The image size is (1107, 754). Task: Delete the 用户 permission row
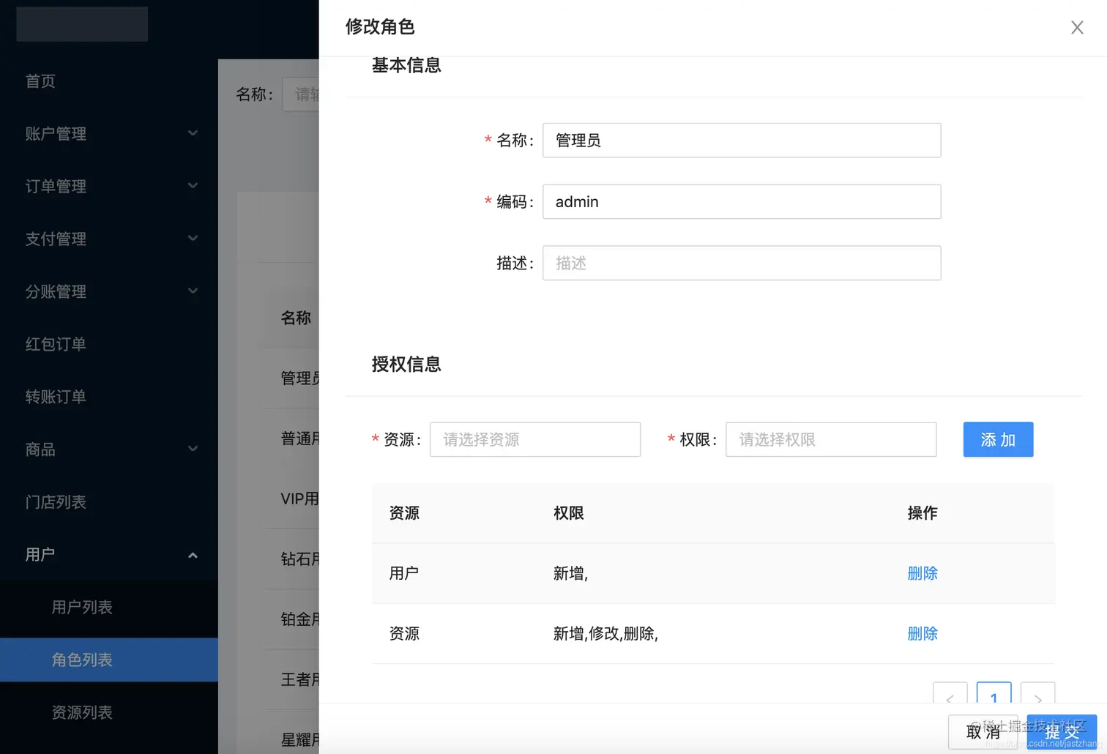tap(922, 573)
